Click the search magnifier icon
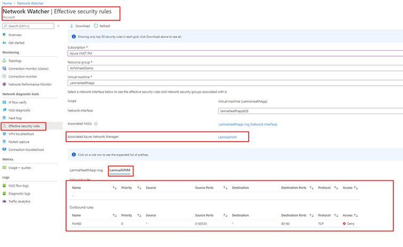 point(5,26)
